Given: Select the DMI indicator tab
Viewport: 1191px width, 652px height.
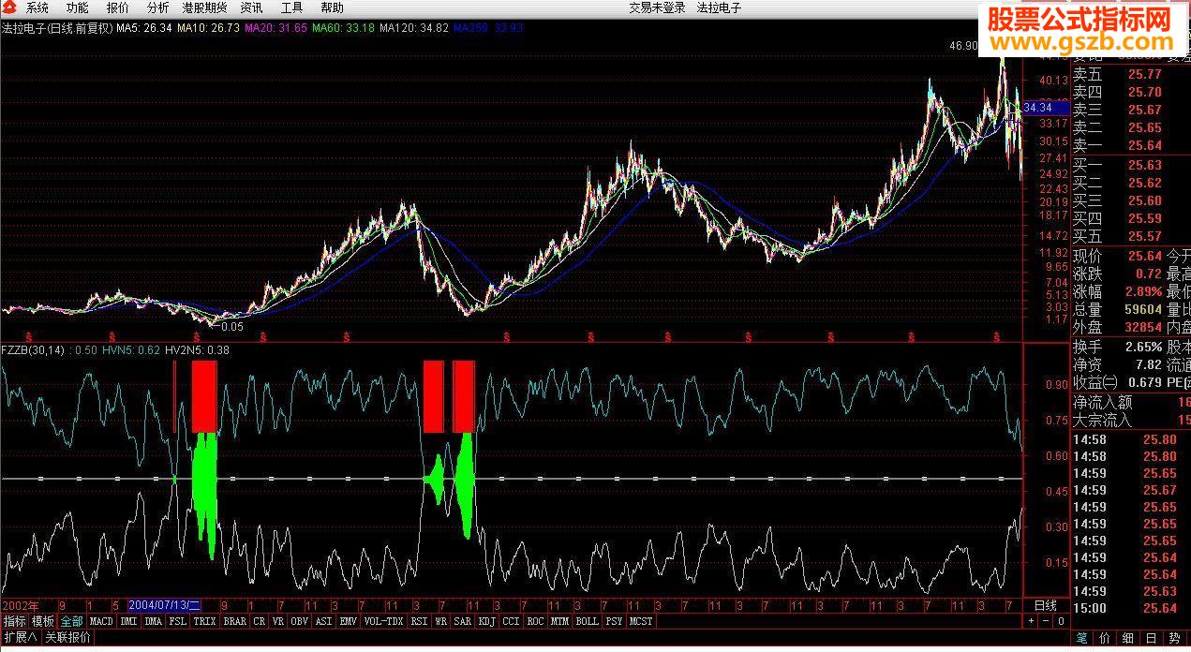Looking at the screenshot, I should pos(128,621).
